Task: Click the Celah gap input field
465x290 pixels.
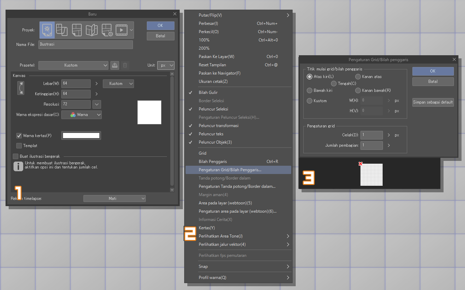Action: (372, 135)
